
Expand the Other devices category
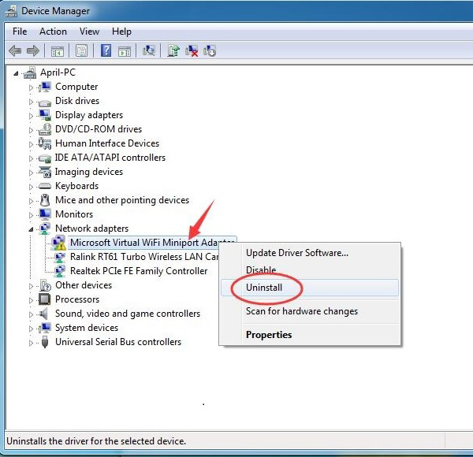tap(31, 286)
